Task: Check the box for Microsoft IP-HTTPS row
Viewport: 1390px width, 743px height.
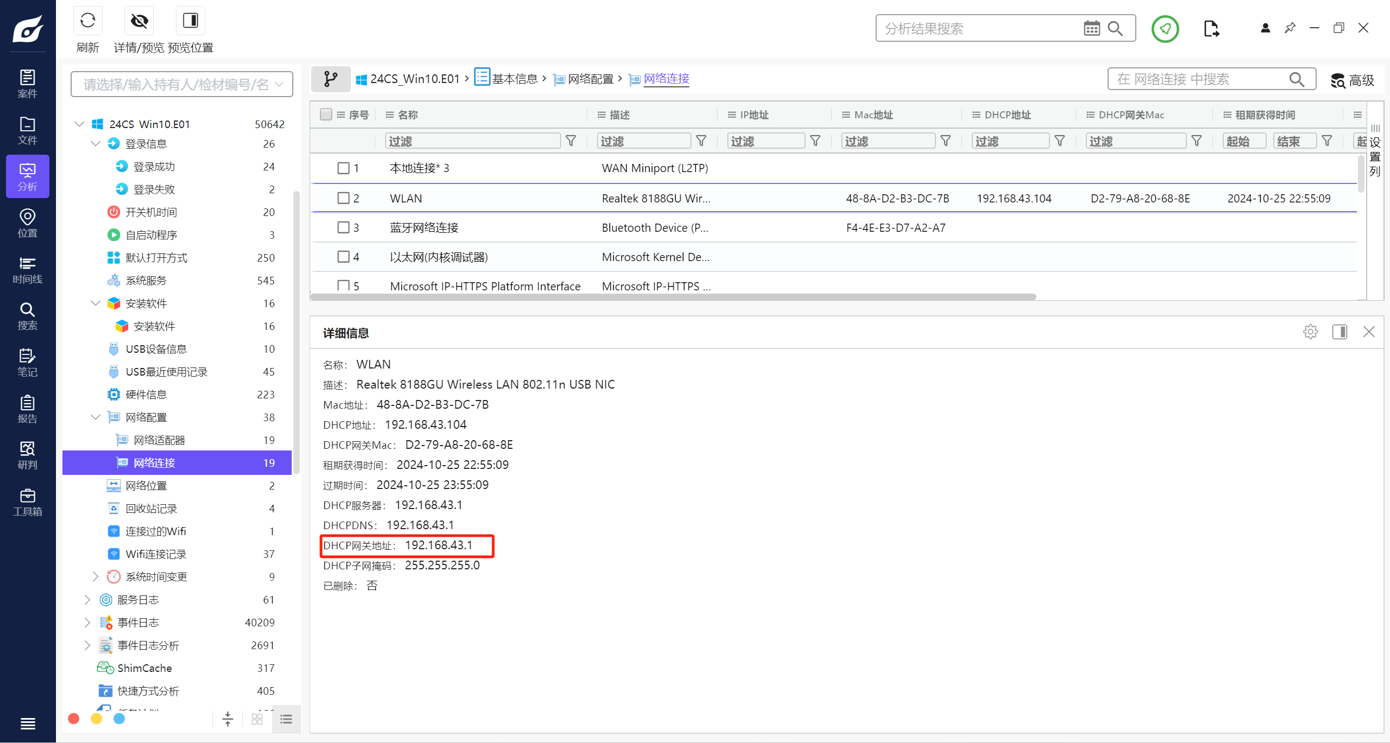Action: point(343,285)
